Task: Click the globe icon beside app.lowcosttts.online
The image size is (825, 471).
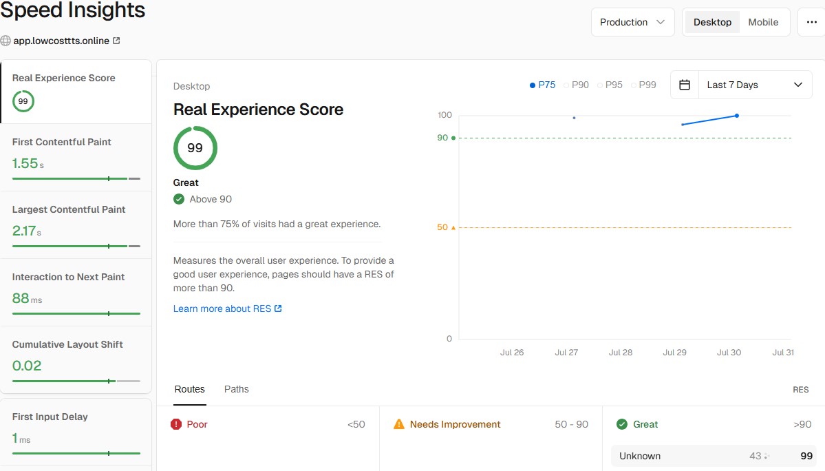Action: (x=6, y=41)
